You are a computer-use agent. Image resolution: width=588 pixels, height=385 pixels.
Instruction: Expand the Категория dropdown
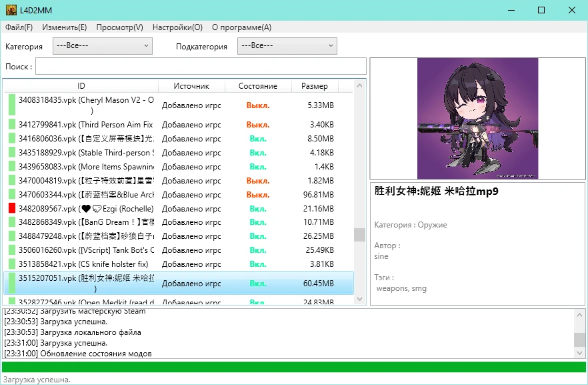103,46
